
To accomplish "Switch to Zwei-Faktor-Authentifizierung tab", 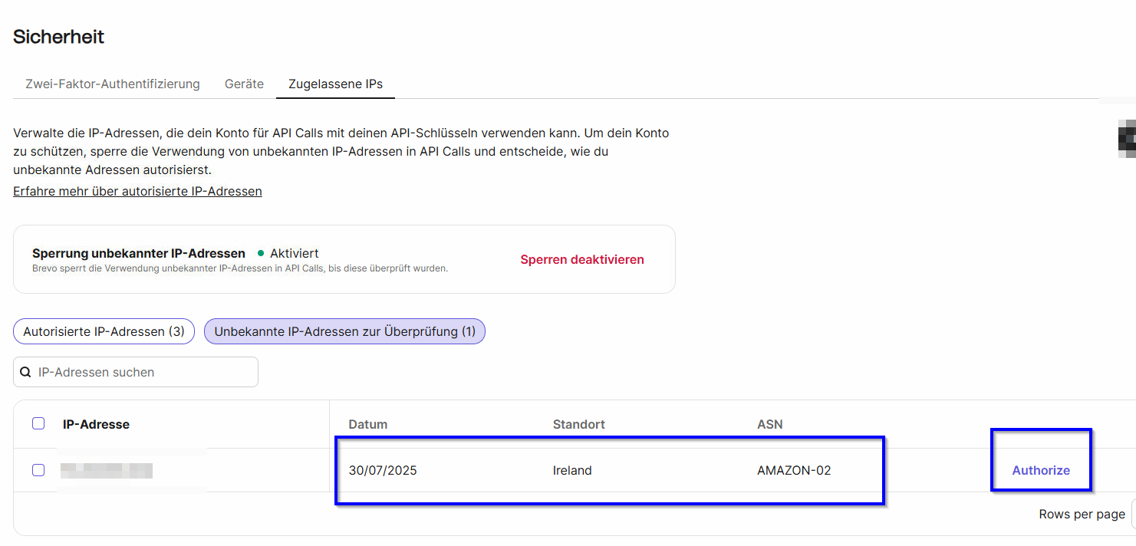I will tap(113, 84).
